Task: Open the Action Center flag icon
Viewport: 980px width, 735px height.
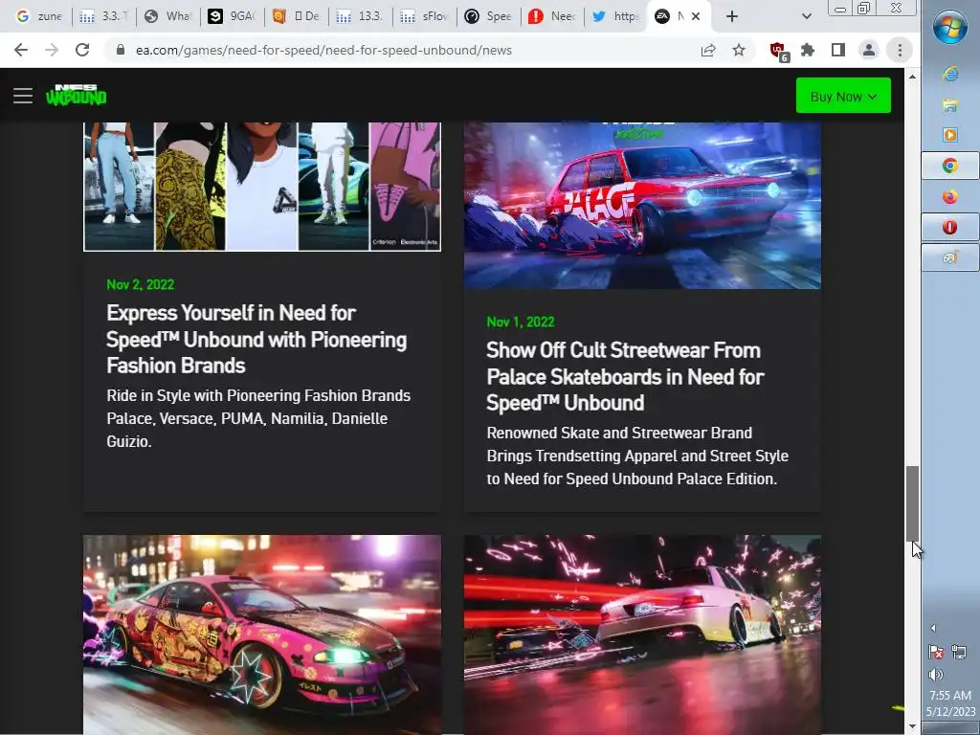Action: click(936, 652)
